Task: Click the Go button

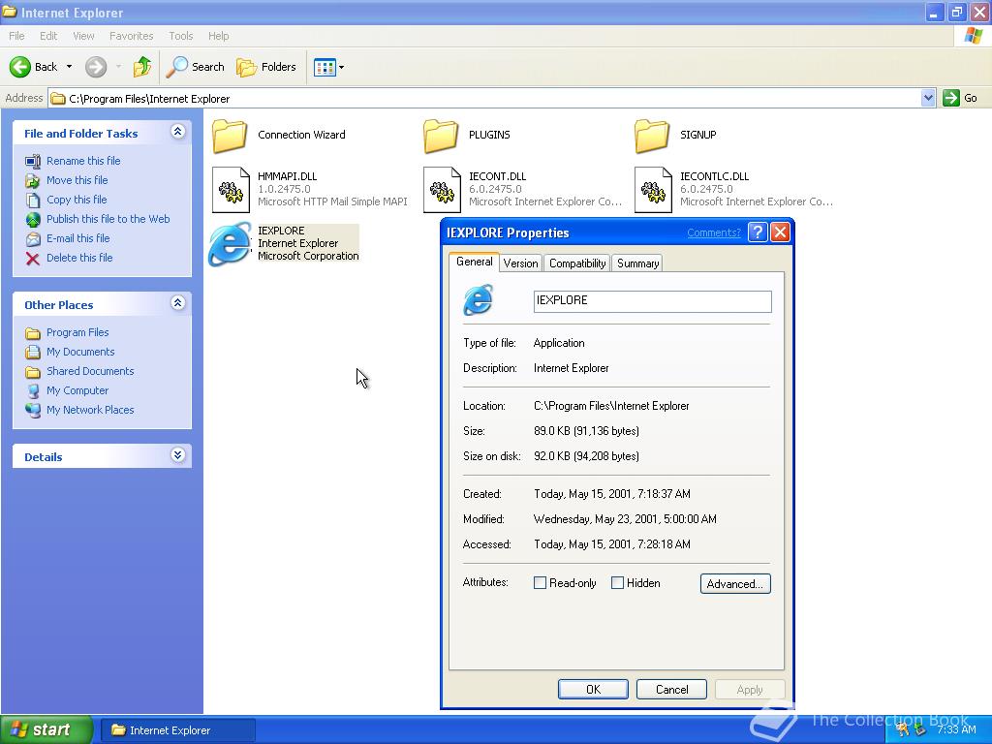Action: pos(960,98)
